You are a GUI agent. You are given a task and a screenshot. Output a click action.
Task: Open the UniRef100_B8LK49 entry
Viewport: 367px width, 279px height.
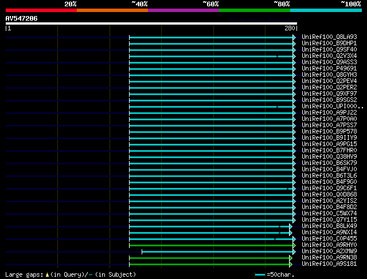pyautogui.click(x=329, y=226)
